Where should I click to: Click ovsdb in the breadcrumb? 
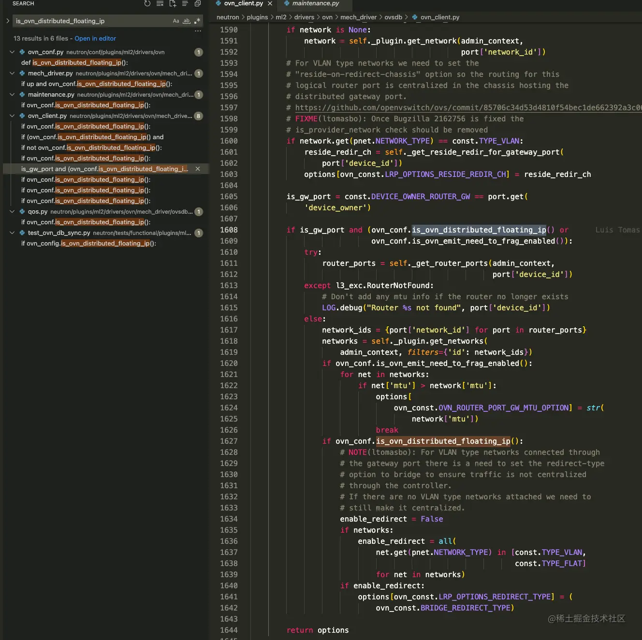pyautogui.click(x=393, y=17)
